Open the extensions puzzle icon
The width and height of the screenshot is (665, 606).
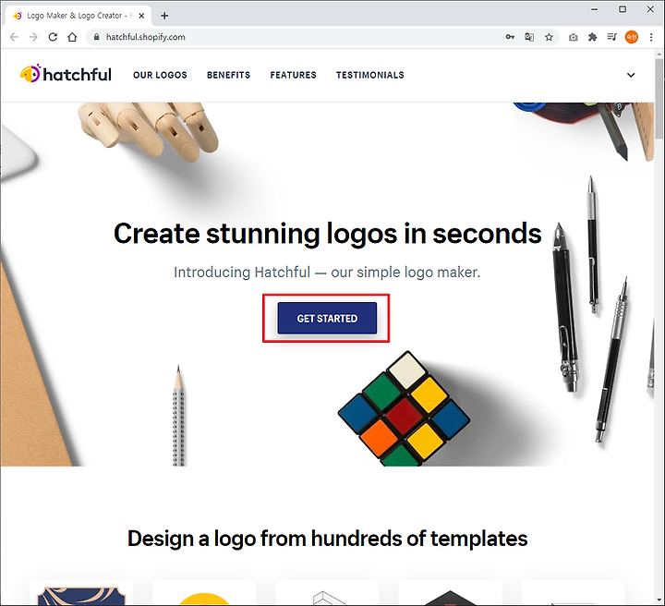coord(592,37)
